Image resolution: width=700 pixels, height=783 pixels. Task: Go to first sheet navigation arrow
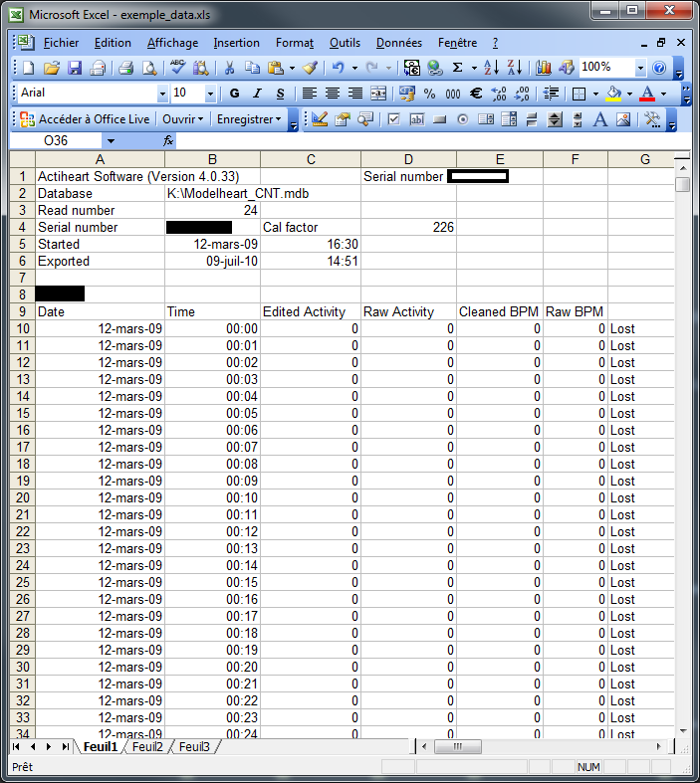(x=17, y=747)
